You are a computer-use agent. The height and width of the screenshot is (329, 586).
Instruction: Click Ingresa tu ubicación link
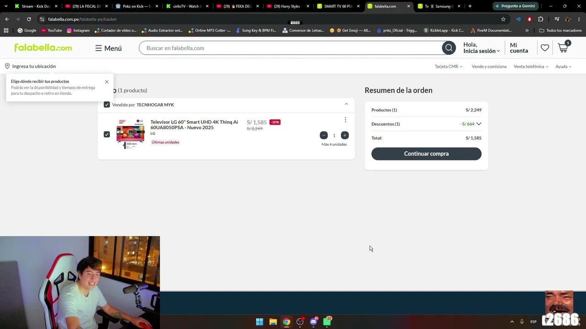coord(34,66)
